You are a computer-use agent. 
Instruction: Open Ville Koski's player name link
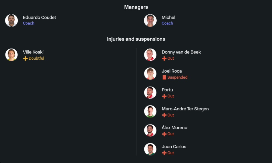tap(33, 52)
